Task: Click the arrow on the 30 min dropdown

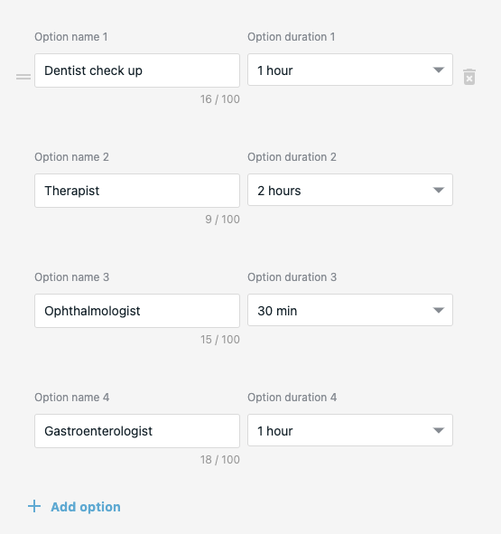Action: [x=439, y=310]
